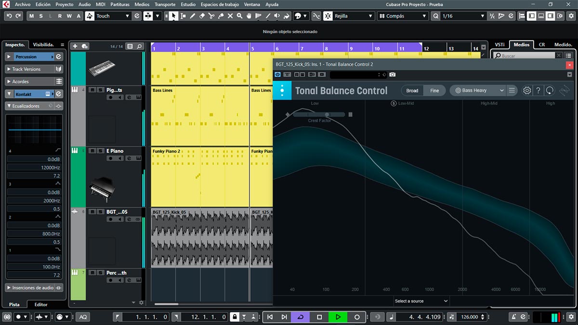Open Tonal Balance Control settings gear

pyautogui.click(x=527, y=90)
